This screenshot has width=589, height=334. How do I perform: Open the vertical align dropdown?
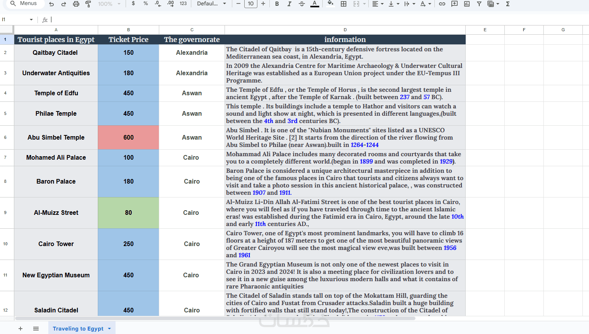click(394, 3)
